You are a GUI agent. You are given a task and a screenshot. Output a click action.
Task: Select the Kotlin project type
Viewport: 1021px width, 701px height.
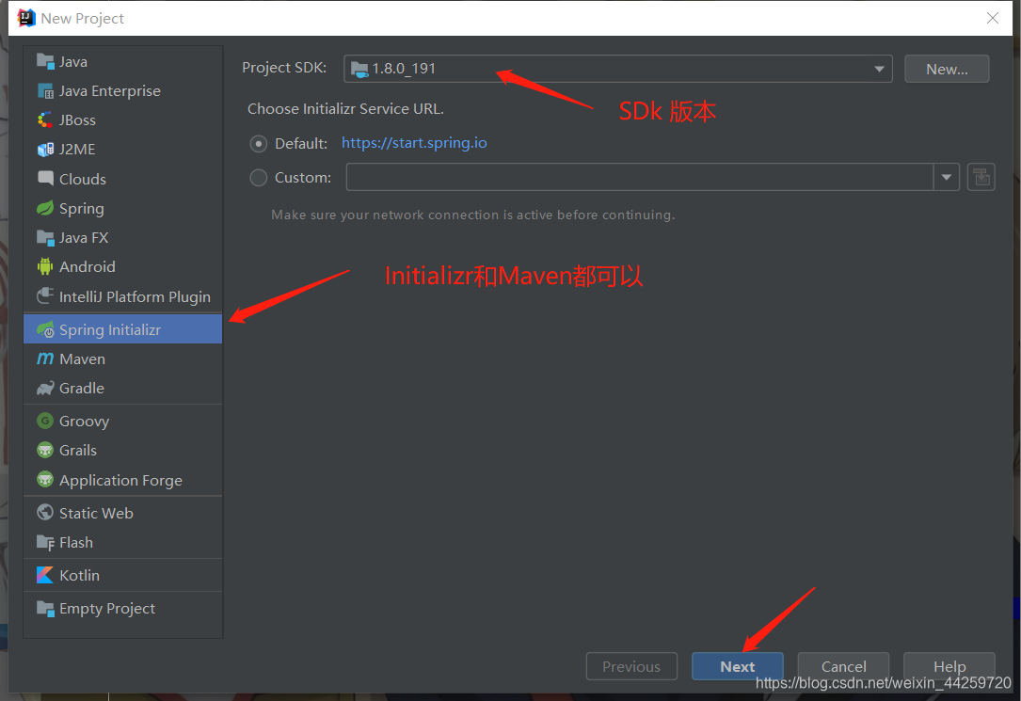pos(80,575)
